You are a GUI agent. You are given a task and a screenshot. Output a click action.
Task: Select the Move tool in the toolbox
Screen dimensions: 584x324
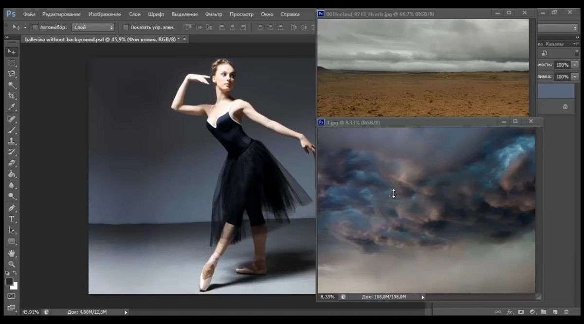[12, 51]
